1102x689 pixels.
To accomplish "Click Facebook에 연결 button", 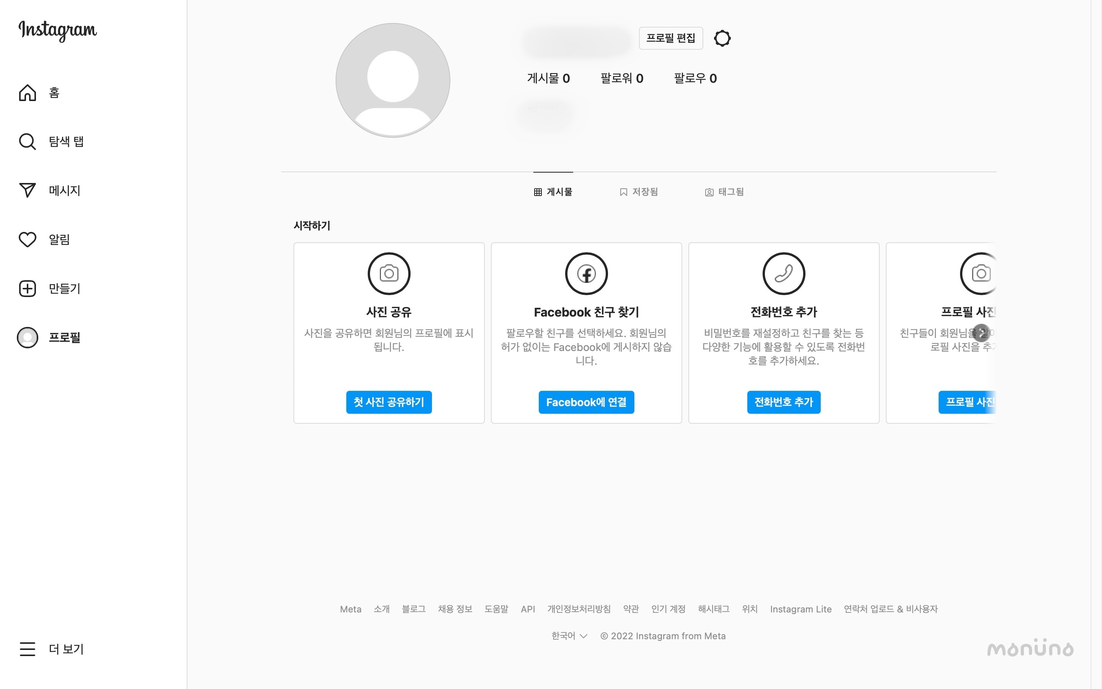I will [587, 402].
